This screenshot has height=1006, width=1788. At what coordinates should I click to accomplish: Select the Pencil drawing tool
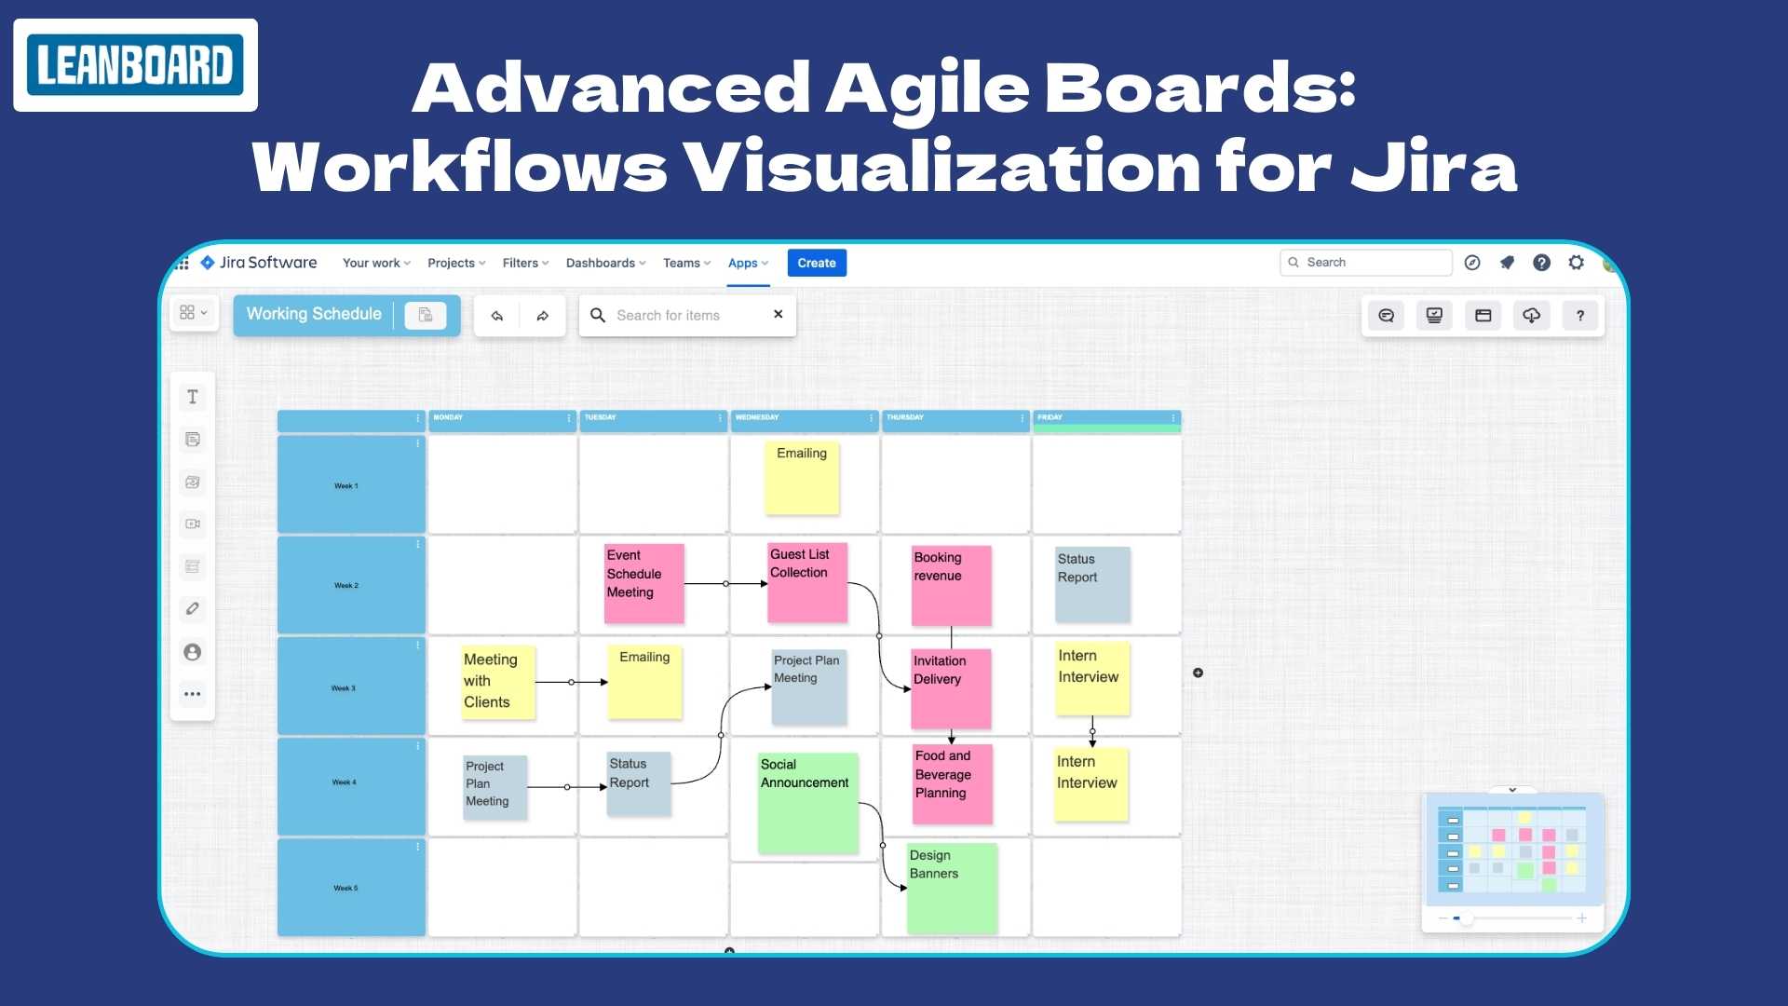click(192, 608)
